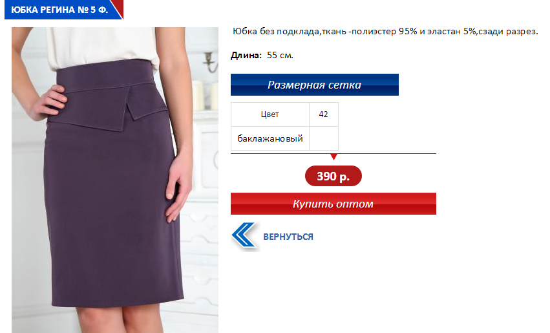Select the size 42 column header
Screen dimensions: 550x333
pyautogui.click(x=323, y=114)
